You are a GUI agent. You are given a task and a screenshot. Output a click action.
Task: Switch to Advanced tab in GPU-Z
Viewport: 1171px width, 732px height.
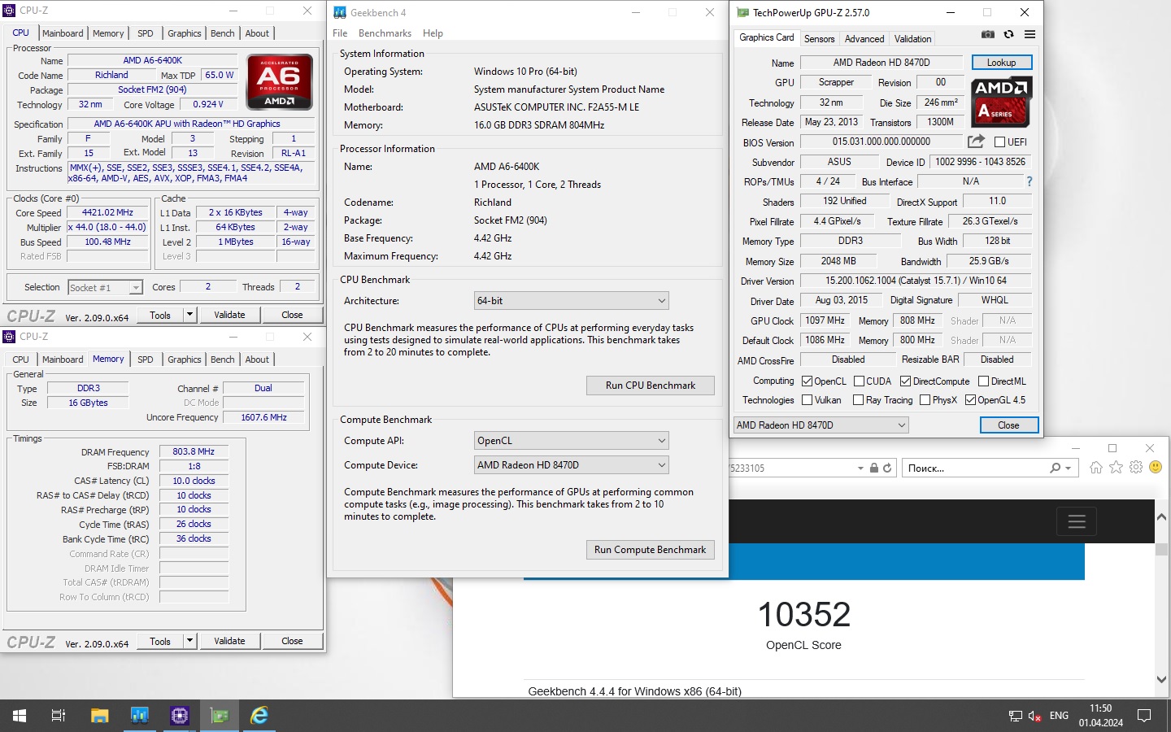(x=864, y=39)
